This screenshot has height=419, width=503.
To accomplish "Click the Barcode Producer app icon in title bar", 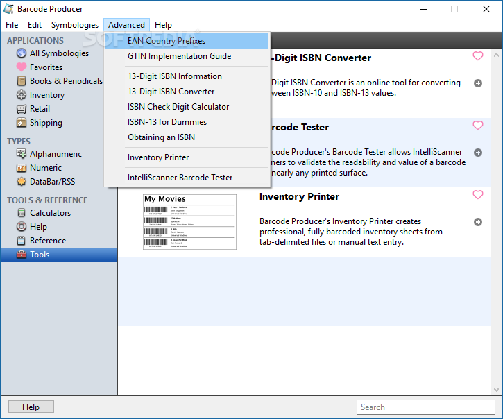I will [x=8, y=8].
